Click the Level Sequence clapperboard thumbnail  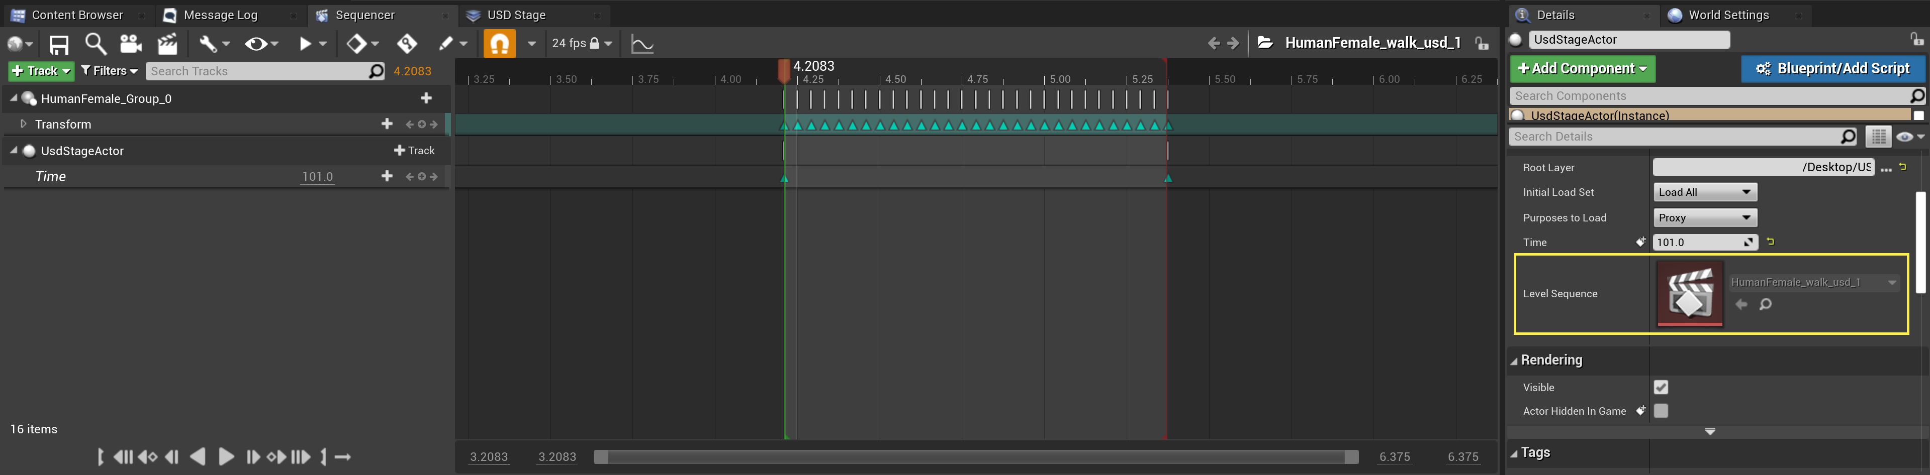pyautogui.click(x=1690, y=293)
